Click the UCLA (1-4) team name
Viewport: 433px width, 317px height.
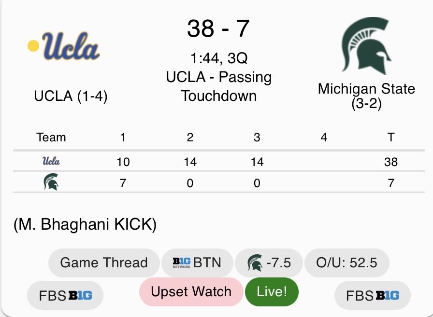71,96
